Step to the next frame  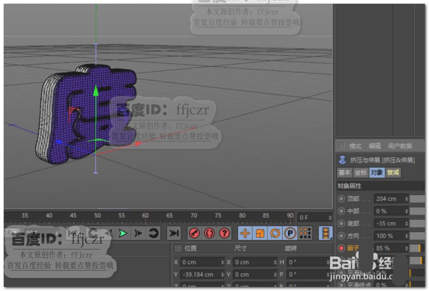pyautogui.click(x=138, y=233)
